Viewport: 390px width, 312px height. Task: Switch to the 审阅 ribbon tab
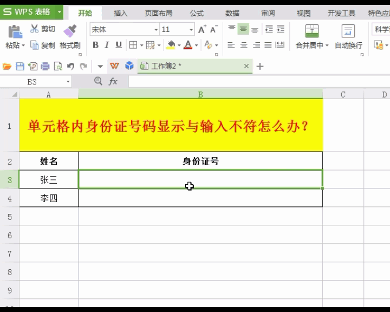click(x=268, y=13)
